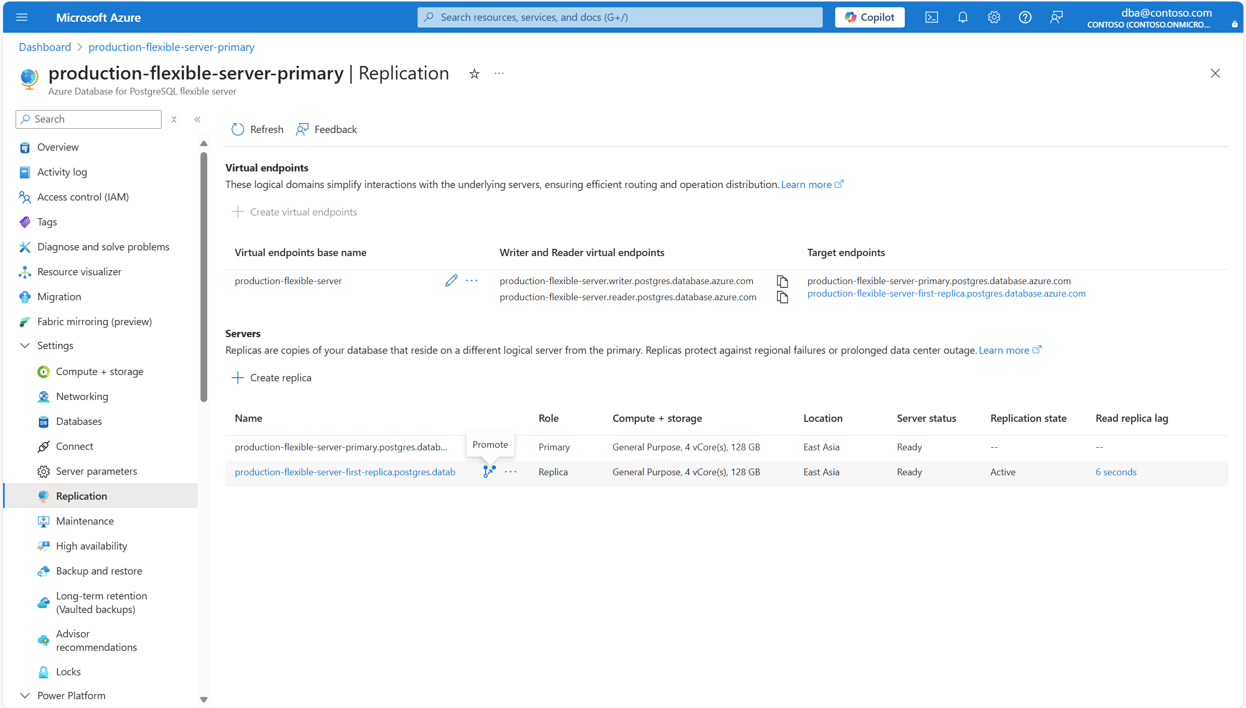
Task: Edit virtual endpoints base name pencil icon
Action: [451, 280]
